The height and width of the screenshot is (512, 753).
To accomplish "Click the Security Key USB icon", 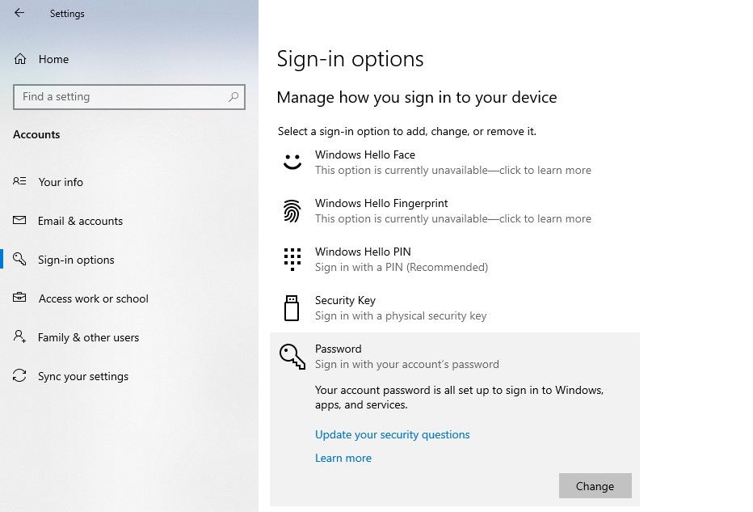I will (292, 307).
